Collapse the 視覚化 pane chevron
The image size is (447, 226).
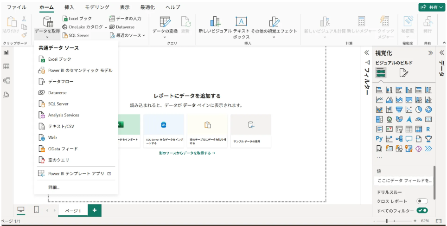[430, 53]
